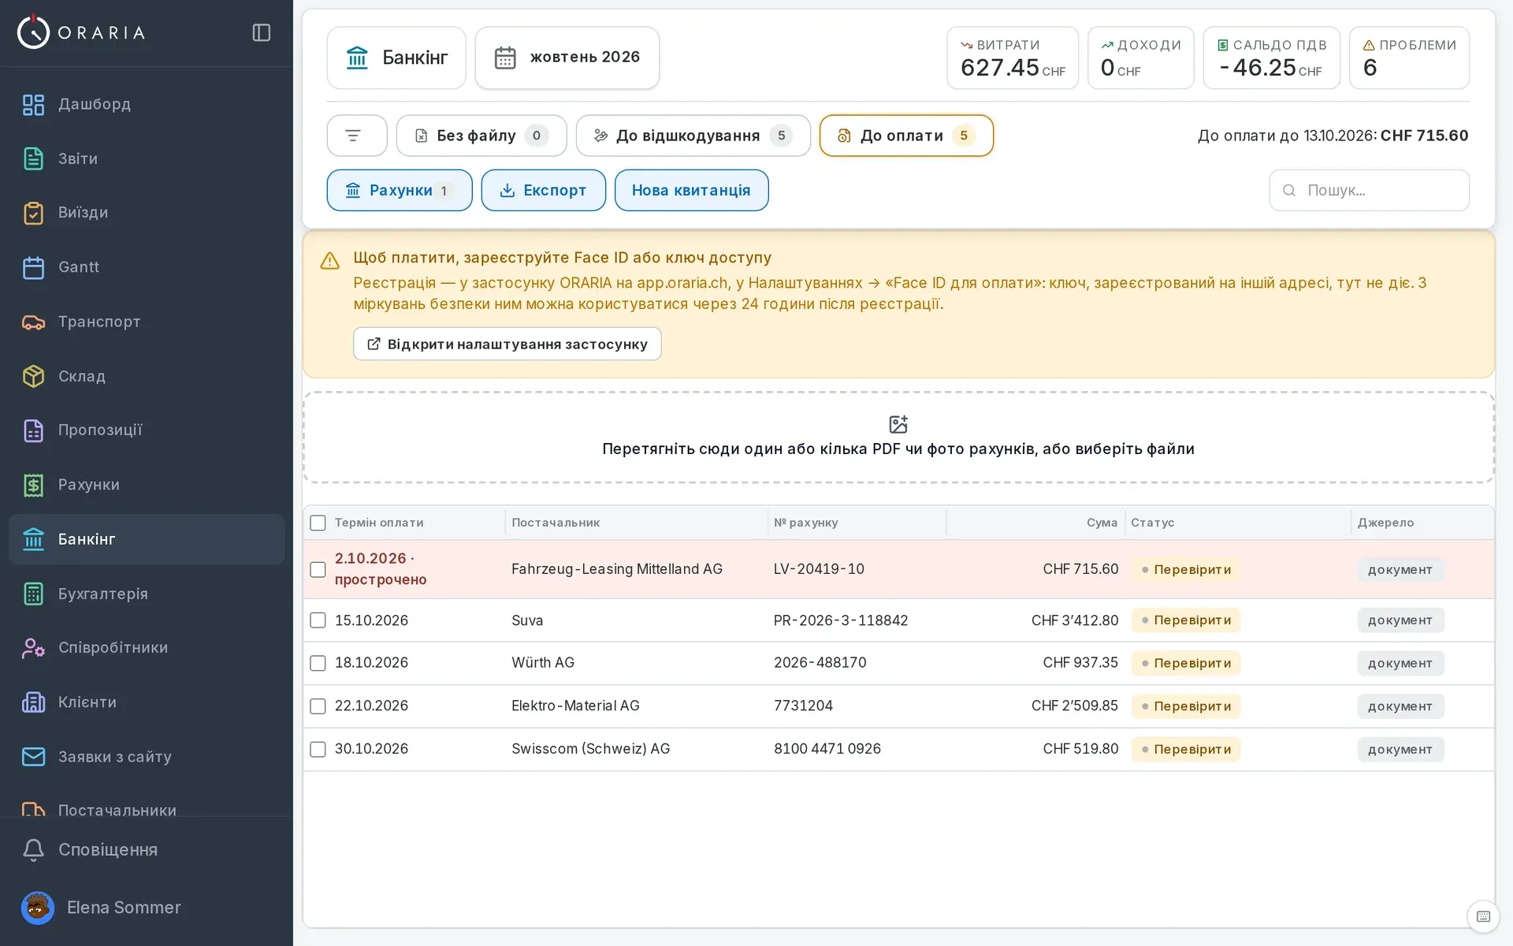Open the Проблеми 6 summary card
The width and height of the screenshot is (1513, 946).
pos(1409,58)
